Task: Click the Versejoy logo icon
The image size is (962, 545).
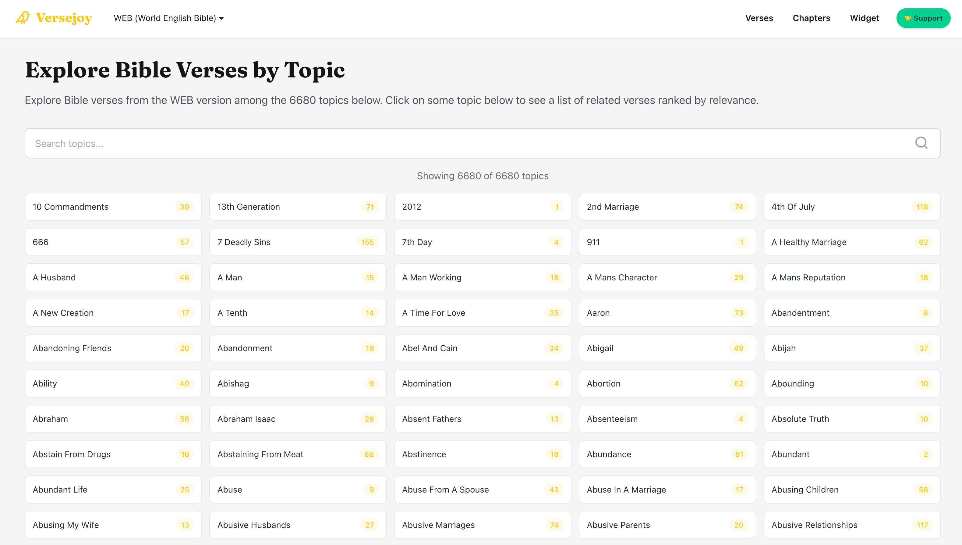Action: click(x=23, y=18)
